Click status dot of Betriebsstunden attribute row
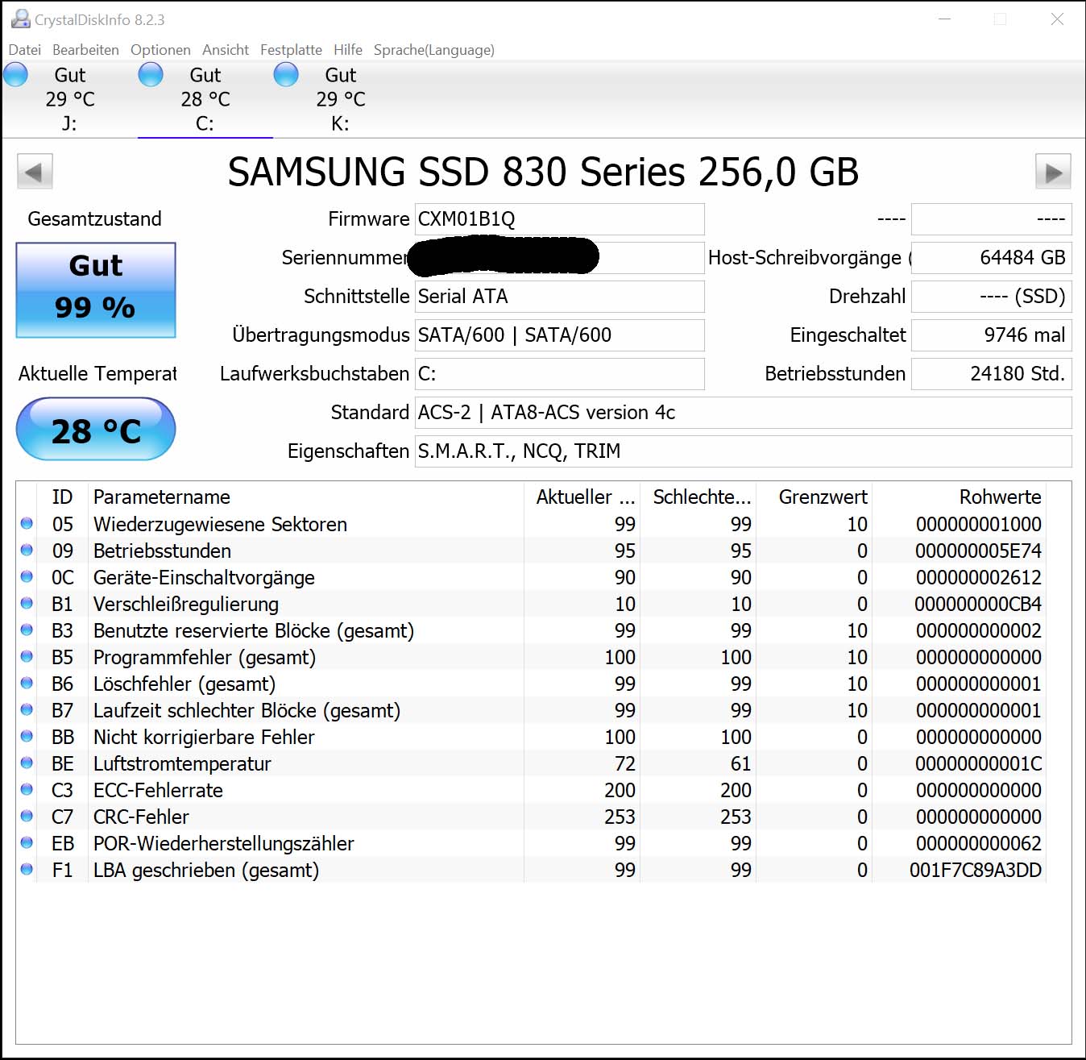The width and height of the screenshot is (1086, 1060). pyautogui.click(x=27, y=551)
